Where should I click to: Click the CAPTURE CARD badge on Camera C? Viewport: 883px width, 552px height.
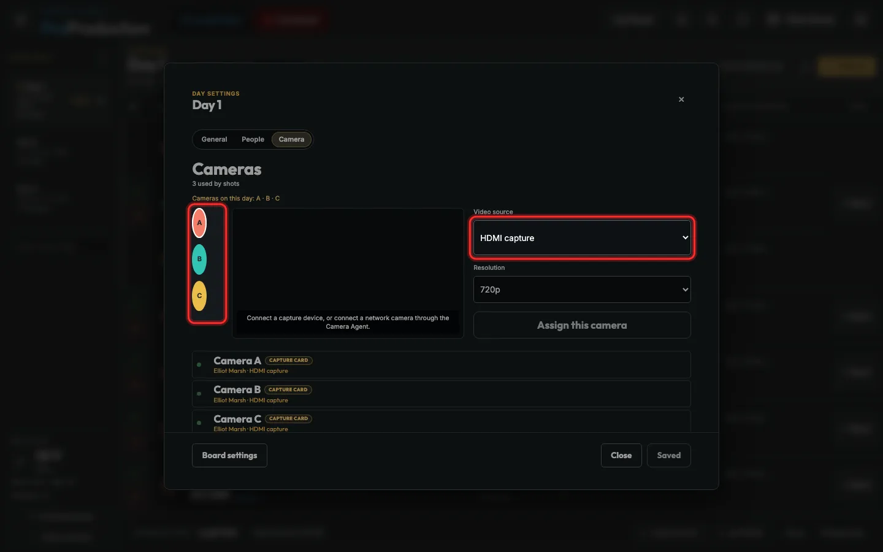[289, 419]
